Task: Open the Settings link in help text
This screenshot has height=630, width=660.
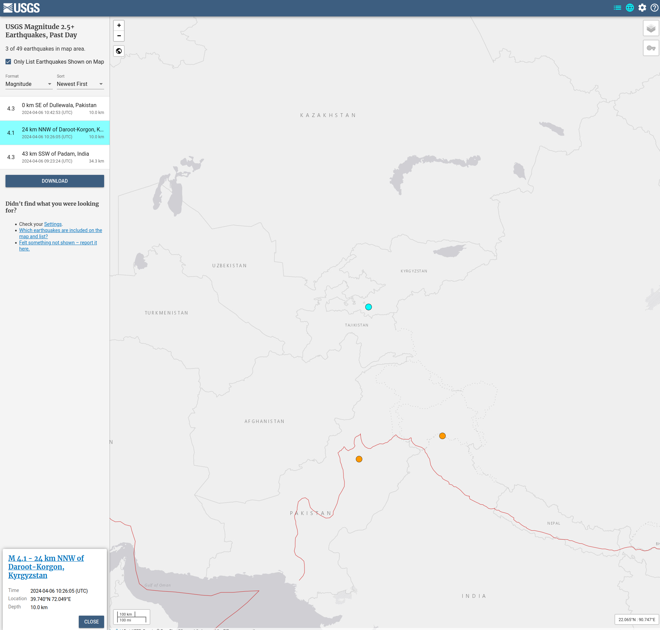Action: click(x=53, y=224)
